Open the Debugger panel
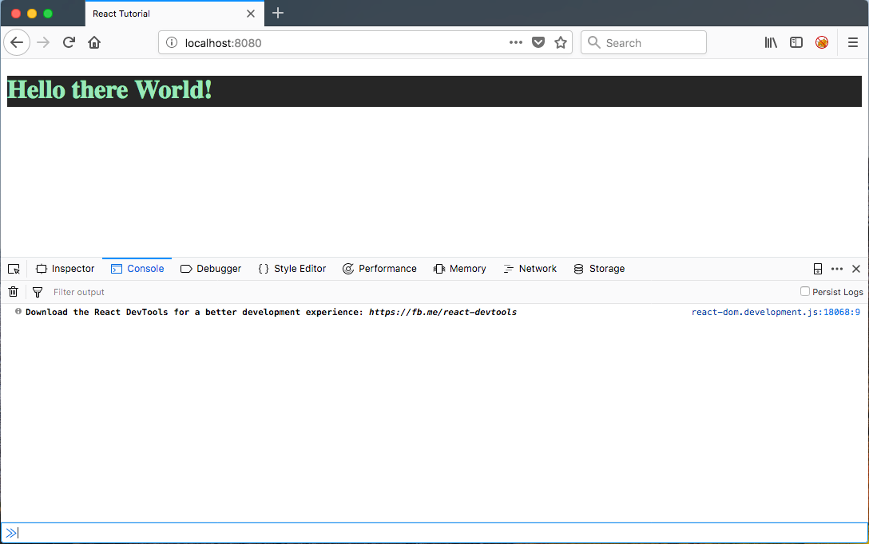Image resolution: width=869 pixels, height=544 pixels. click(210, 269)
